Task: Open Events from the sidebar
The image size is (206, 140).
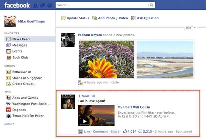Action: 17,51
